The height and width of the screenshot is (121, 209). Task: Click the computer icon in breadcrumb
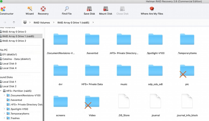click(x=25, y=23)
